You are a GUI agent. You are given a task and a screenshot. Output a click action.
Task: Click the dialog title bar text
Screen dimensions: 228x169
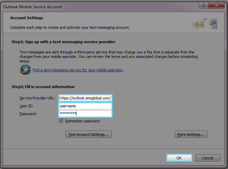33,7
